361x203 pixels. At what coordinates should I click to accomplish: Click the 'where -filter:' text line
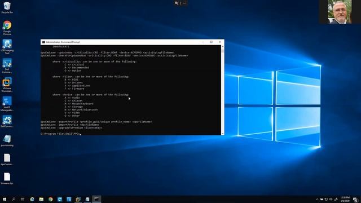pos(91,77)
